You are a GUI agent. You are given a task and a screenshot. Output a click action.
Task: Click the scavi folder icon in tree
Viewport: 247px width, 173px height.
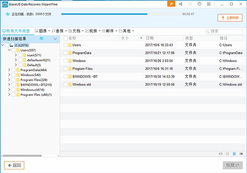pyautogui.click(x=25, y=55)
